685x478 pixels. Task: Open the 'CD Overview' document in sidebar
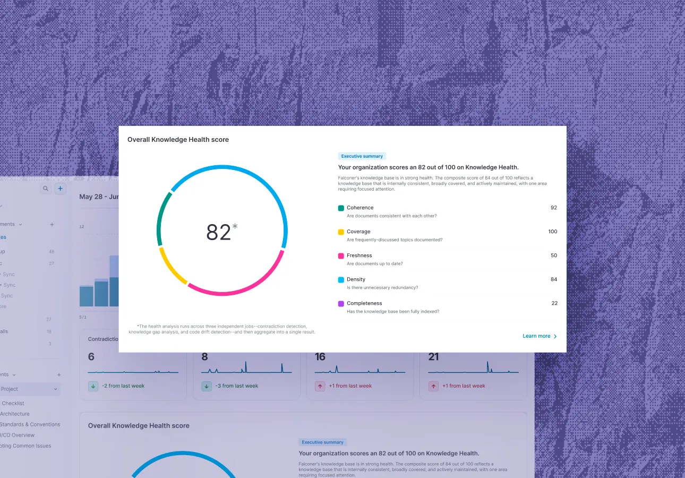[18, 435]
